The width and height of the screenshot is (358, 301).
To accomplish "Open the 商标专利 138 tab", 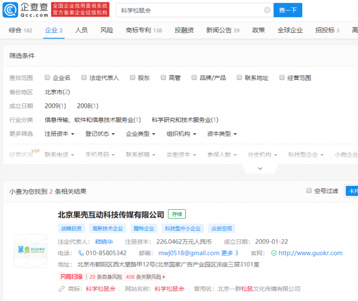I will pyautogui.click(x=144, y=30).
